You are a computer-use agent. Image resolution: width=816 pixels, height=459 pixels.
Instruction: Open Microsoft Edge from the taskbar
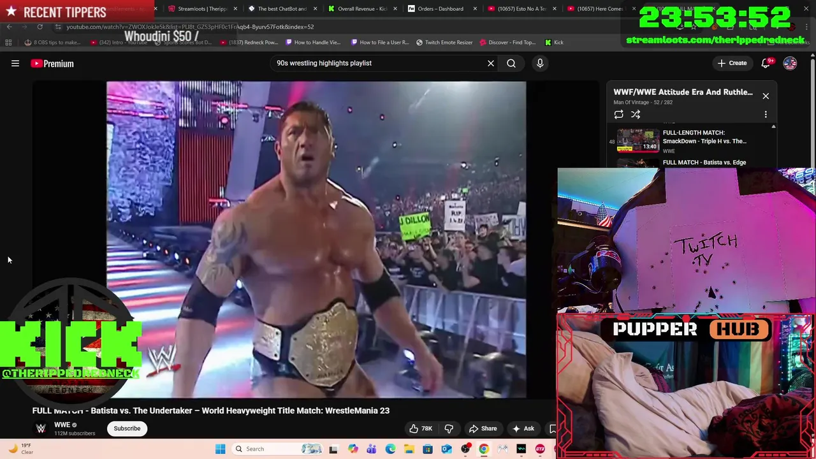(390, 449)
